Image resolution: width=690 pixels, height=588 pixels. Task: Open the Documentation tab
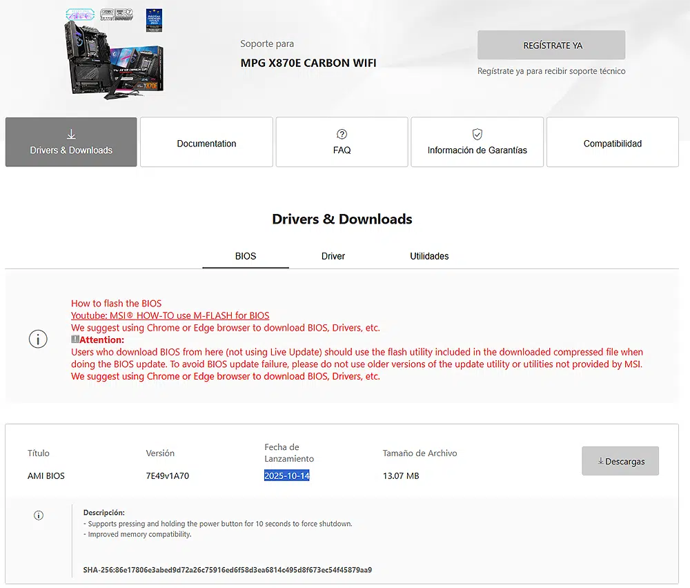point(206,143)
